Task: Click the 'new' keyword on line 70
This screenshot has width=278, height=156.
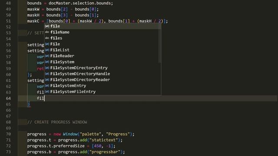Action: tap(57, 134)
